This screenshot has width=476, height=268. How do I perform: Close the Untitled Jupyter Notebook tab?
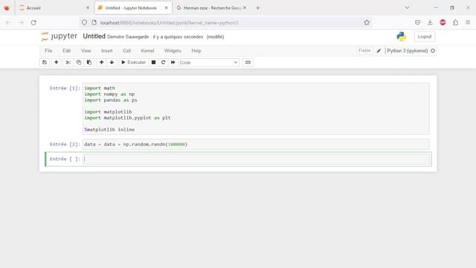(167, 8)
